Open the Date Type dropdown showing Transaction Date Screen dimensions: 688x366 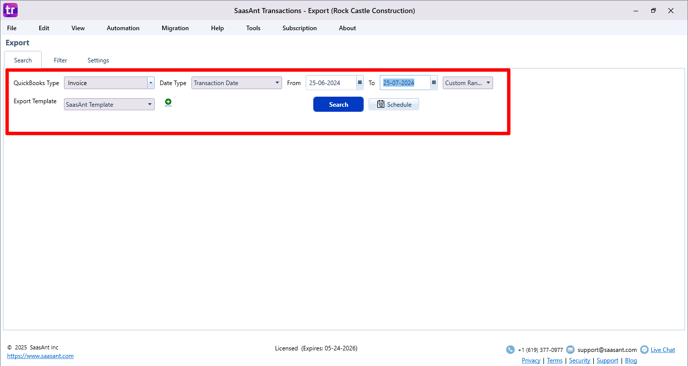click(277, 83)
